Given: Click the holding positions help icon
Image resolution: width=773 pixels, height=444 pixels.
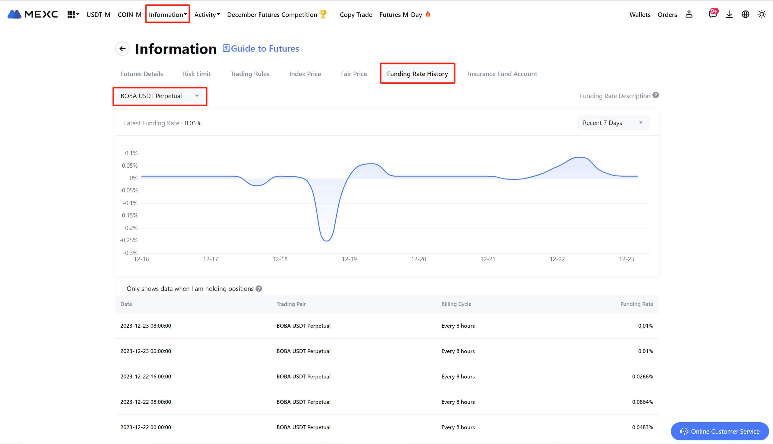Looking at the screenshot, I should point(259,288).
